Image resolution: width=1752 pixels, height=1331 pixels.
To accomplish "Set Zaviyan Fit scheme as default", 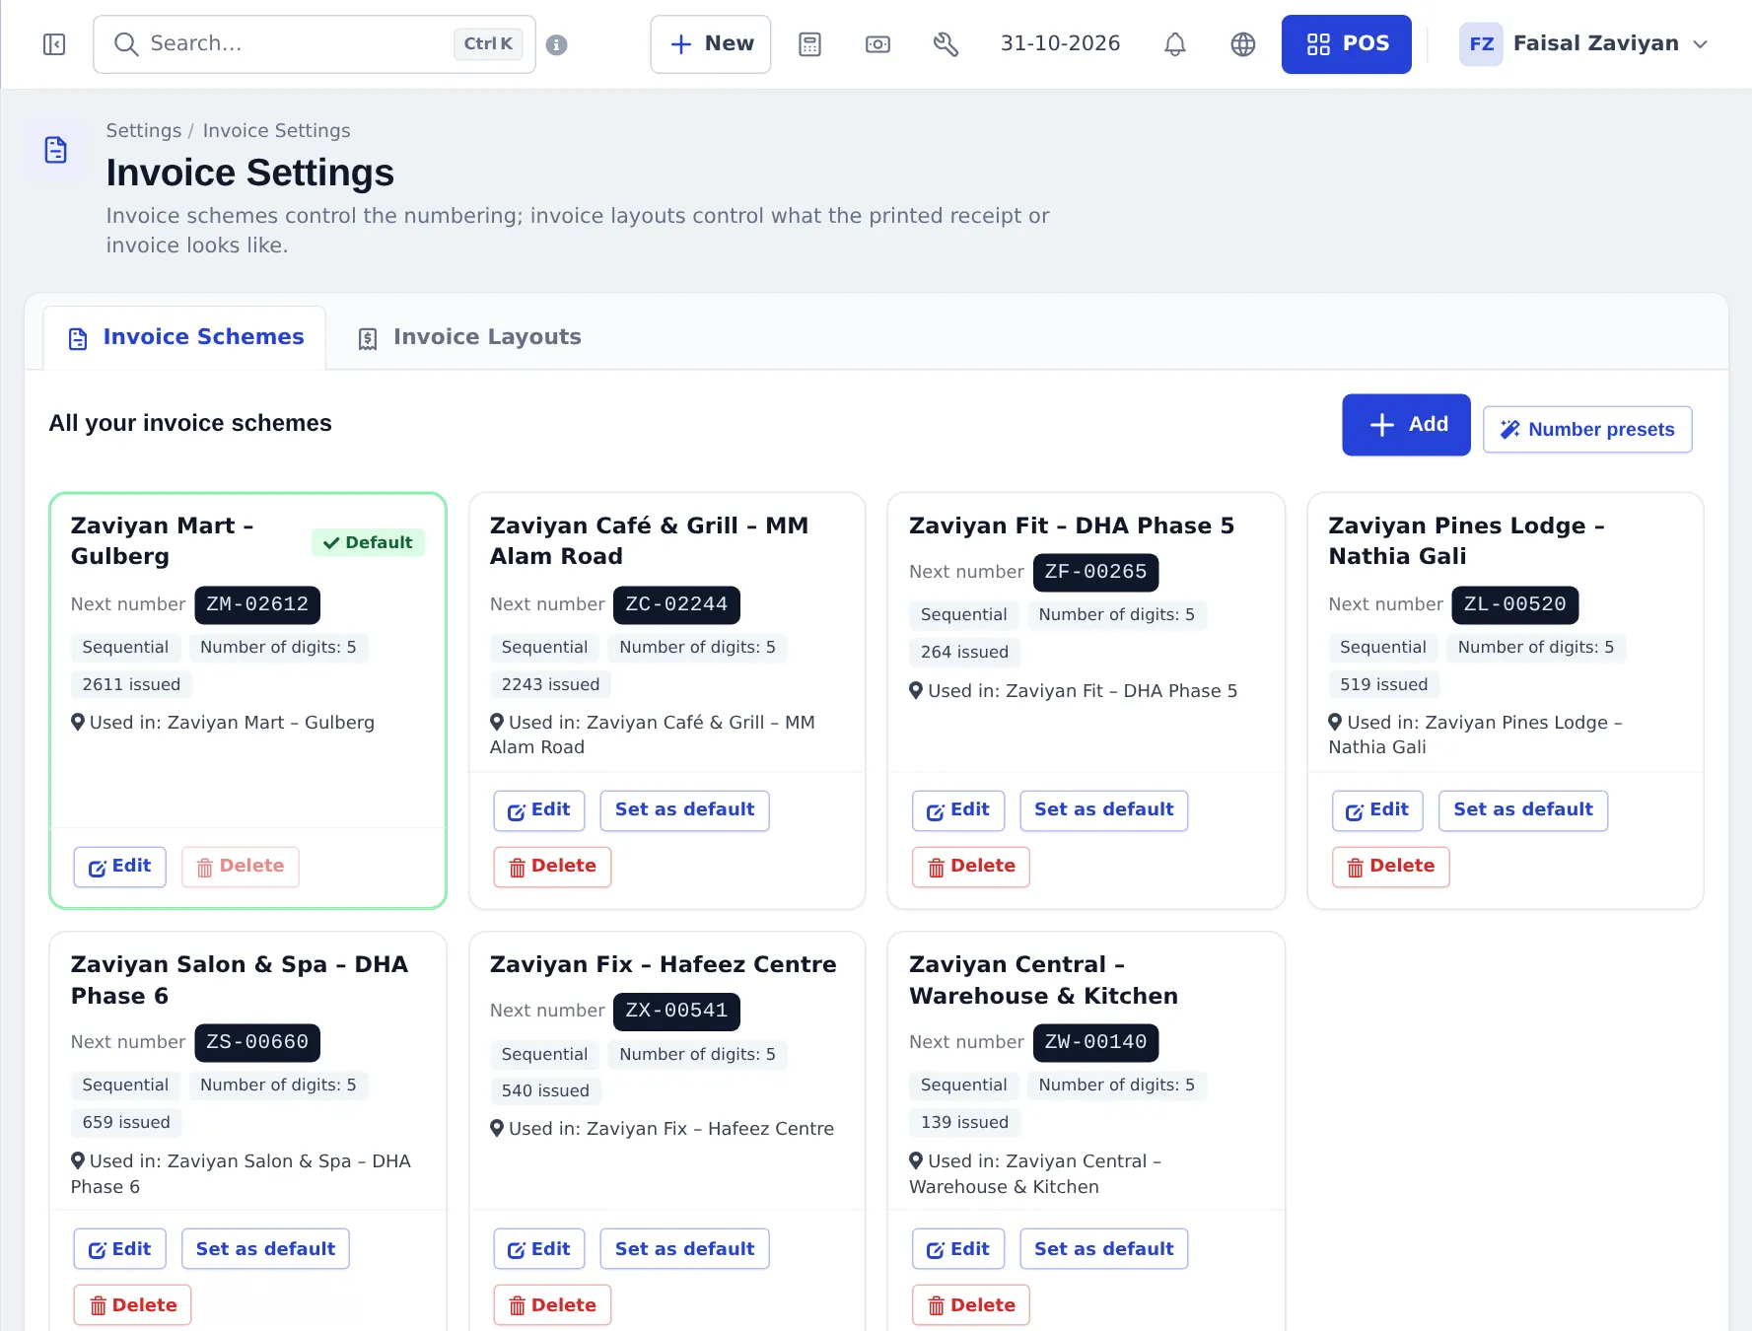I will (1104, 810).
